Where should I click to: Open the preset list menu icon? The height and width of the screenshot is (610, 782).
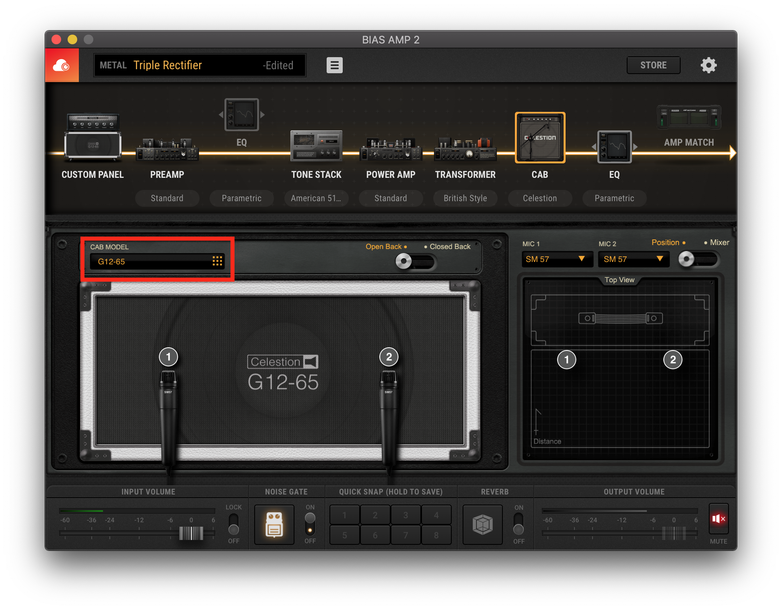pos(334,65)
